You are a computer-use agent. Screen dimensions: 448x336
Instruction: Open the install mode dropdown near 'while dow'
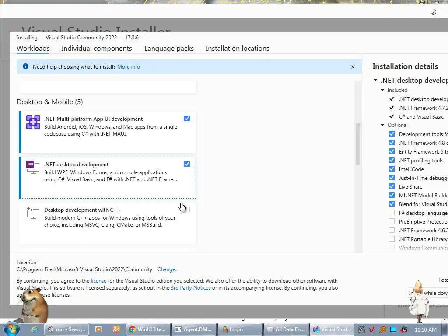[x=428, y=293]
